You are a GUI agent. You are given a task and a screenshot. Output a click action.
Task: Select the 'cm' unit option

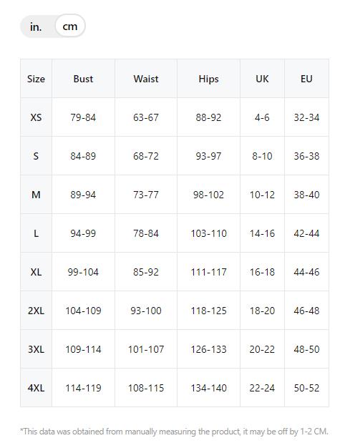coord(70,26)
